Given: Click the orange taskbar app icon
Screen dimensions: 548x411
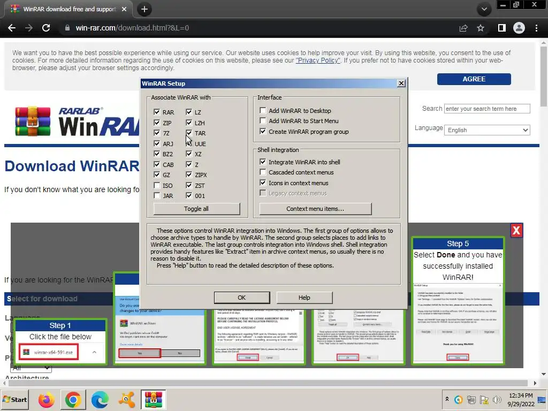Looking at the screenshot, I should [126, 400].
